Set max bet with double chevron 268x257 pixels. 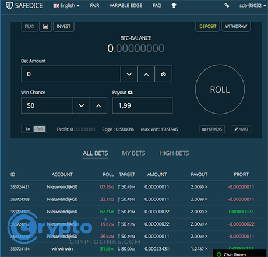click(x=163, y=74)
